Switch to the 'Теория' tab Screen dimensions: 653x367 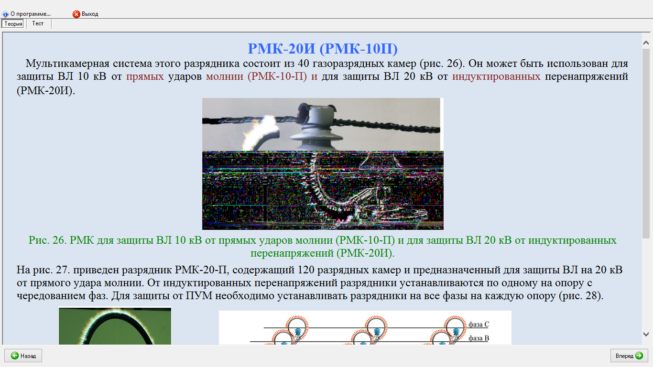pyautogui.click(x=13, y=23)
